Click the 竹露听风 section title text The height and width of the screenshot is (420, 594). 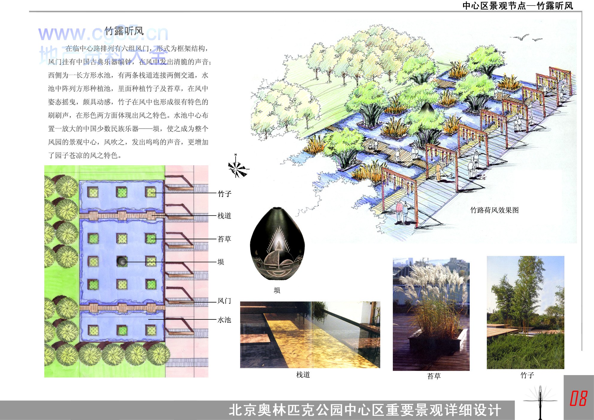[x=124, y=31]
